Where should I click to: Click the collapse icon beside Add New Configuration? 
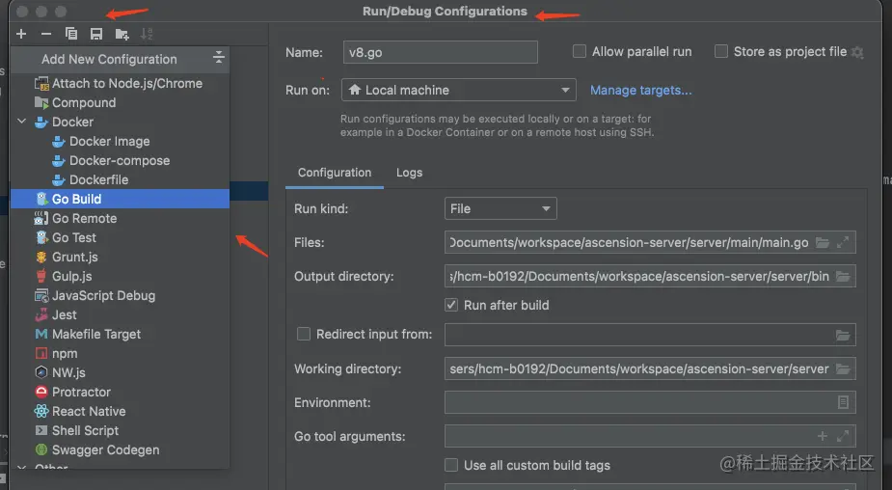pyautogui.click(x=219, y=57)
